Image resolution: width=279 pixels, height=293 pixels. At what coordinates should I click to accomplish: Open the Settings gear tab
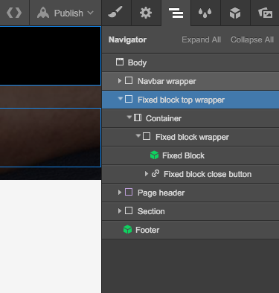tap(146, 13)
